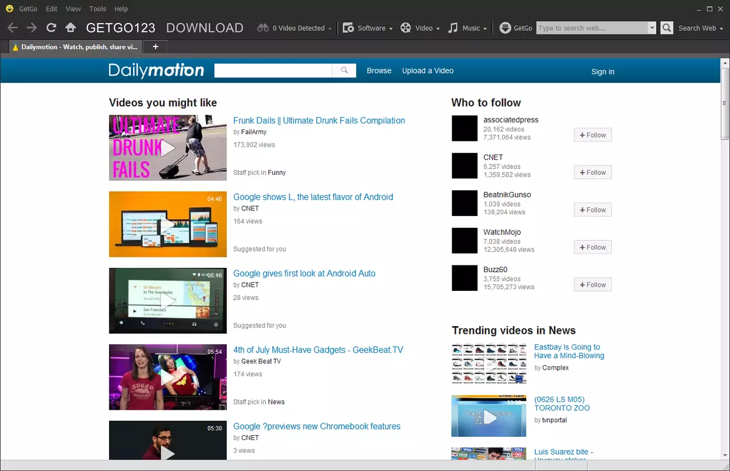This screenshot has height=471, width=730.
Task: Open 'Google ?previews new Chromebook features' title
Action: tap(317, 427)
